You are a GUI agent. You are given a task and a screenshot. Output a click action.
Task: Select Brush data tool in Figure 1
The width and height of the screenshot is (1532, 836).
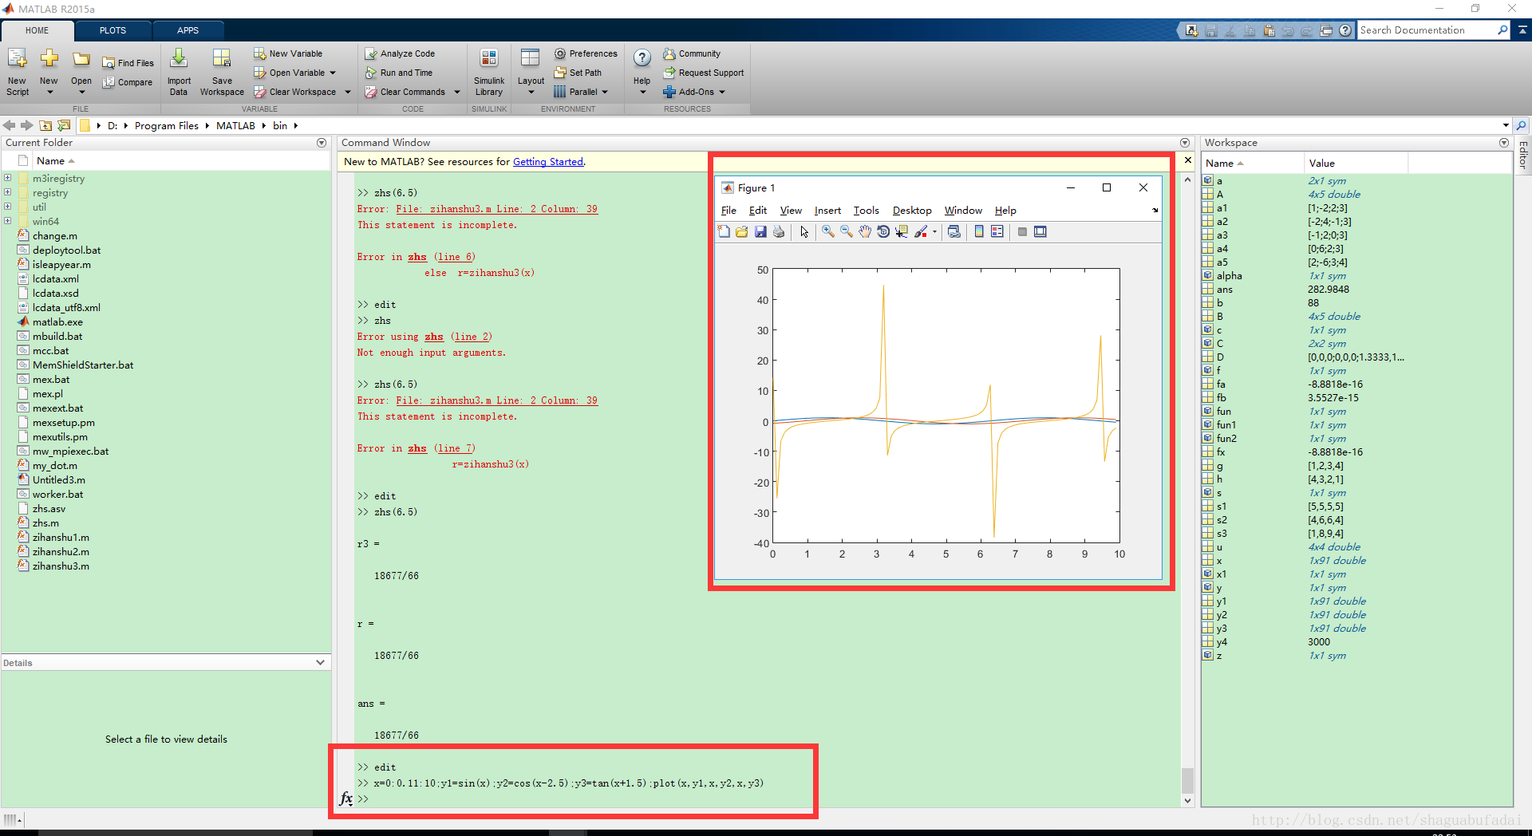tap(921, 231)
